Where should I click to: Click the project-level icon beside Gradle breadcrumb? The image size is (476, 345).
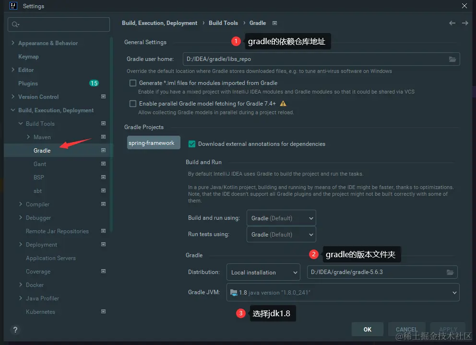point(275,23)
